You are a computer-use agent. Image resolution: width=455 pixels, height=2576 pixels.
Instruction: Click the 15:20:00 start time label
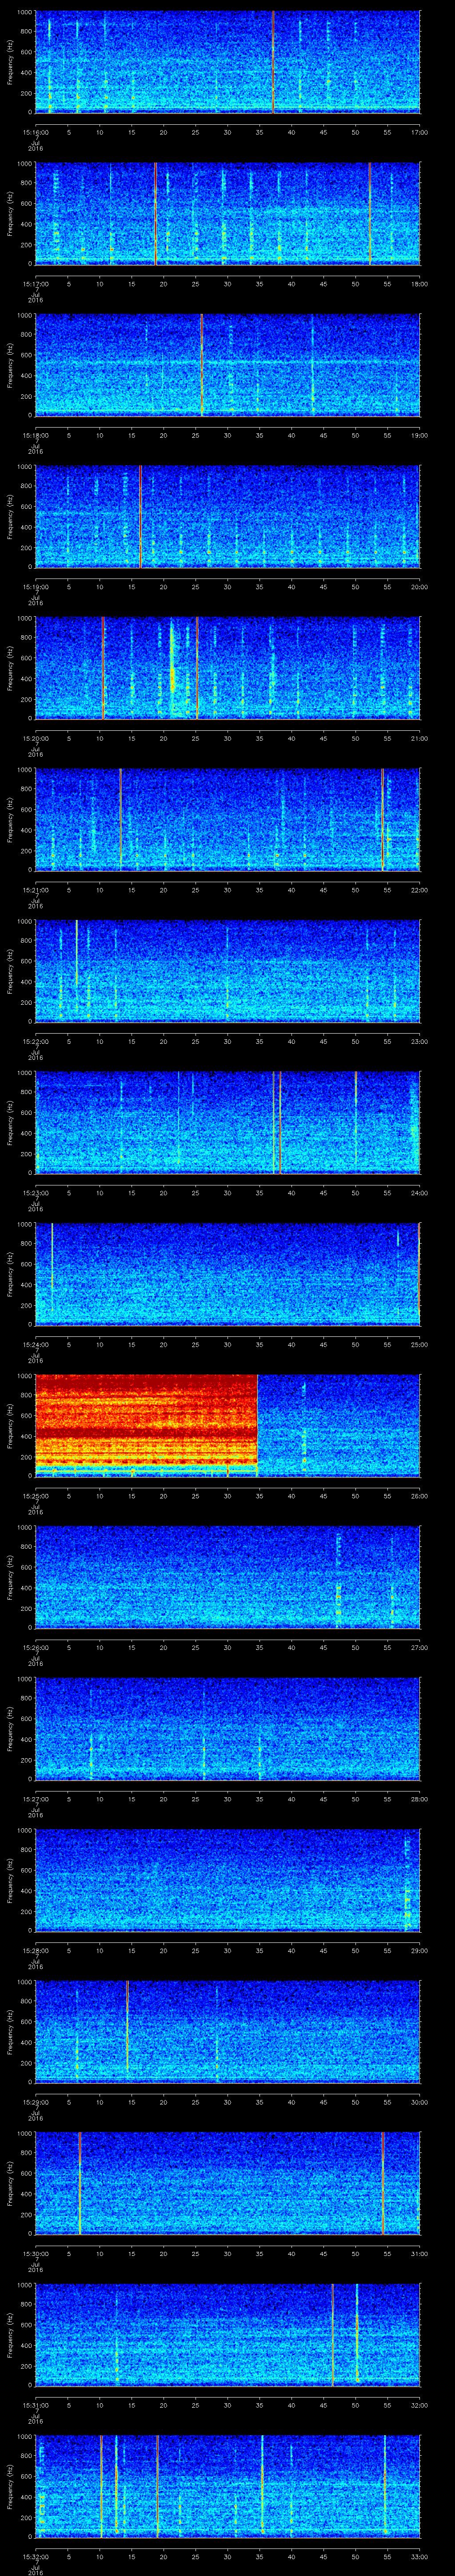tap(36, 738)
